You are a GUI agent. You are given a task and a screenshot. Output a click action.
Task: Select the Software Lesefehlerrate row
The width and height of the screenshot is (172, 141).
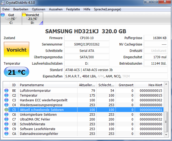pos(83,129)
